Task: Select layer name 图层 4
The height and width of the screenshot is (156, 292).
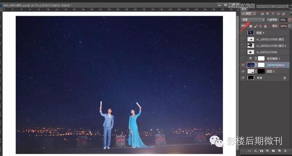Action: point(260,33)
